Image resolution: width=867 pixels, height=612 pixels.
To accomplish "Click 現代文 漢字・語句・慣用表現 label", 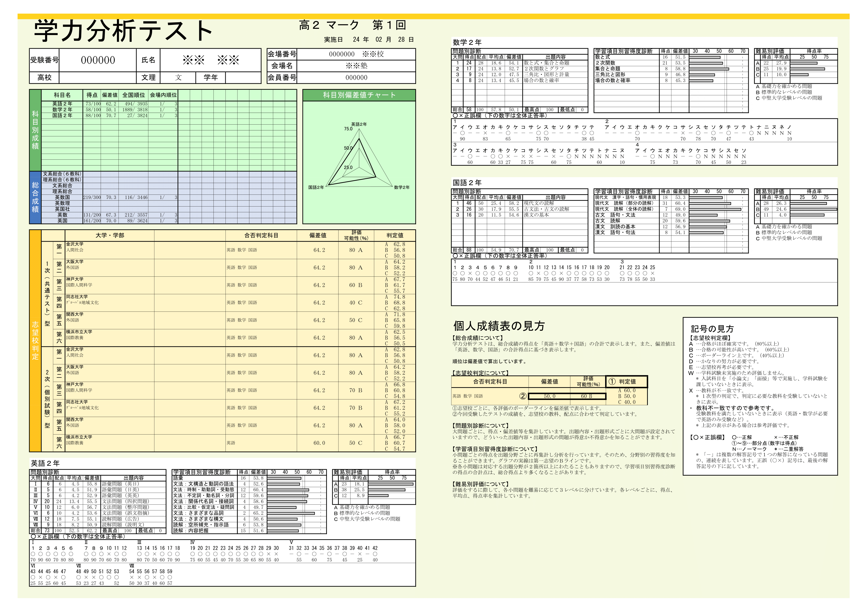I will (x=625, y=197).
